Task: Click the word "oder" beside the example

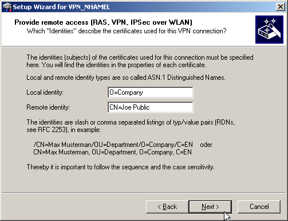Action: (206, 145)
